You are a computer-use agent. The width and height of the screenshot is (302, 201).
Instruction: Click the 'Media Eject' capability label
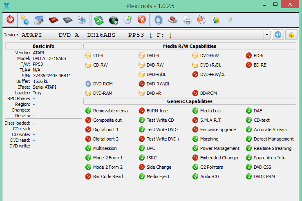[x=158, y=177]
